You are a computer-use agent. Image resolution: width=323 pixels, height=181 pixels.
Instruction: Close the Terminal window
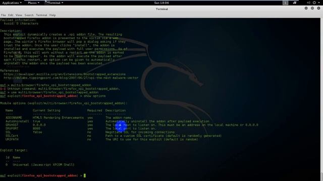pyautogui.click(x=318, y=8)
